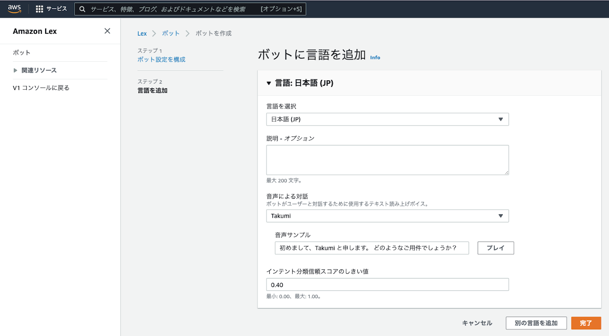Click the search magnifier icon
The height and width of the screenshot is (336, 609).
coord(82,9)
